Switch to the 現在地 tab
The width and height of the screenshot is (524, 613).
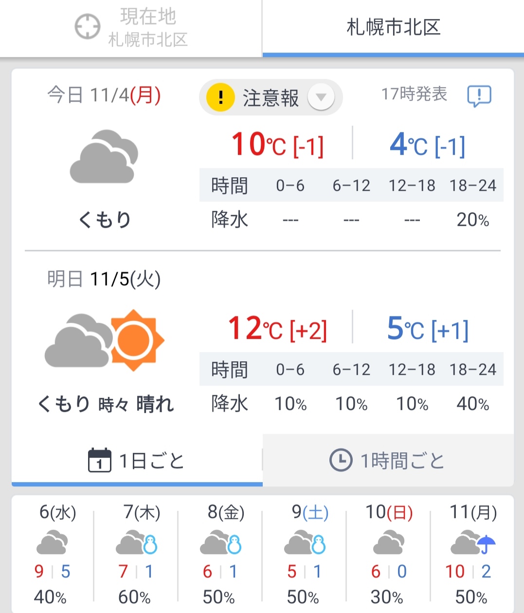pyautogui.click(x=131, y=28)
